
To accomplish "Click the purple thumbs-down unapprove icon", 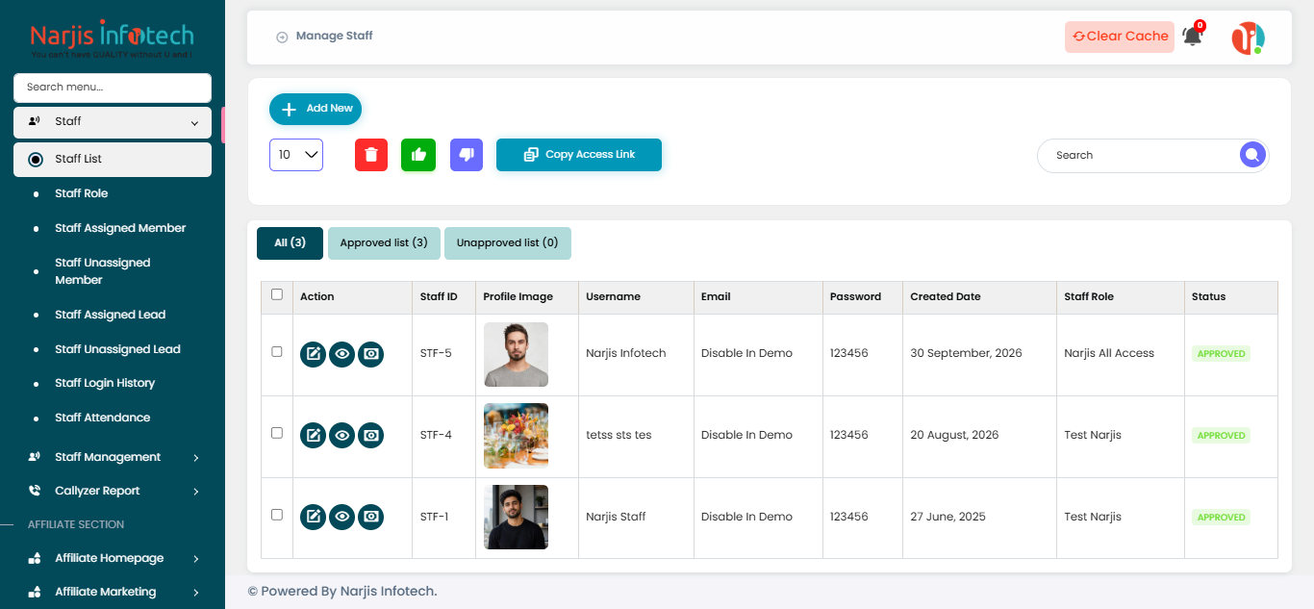I will [467, 155].
